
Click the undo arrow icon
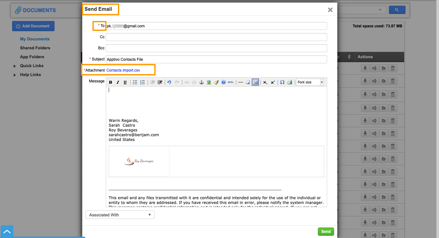click(169, 82)
